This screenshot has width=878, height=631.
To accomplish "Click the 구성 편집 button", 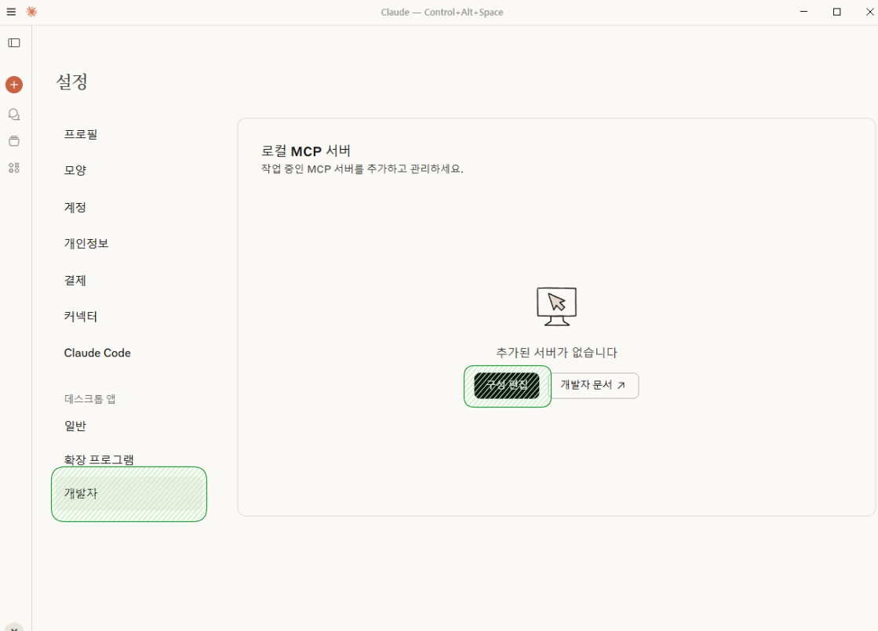I will pos(507,386).
